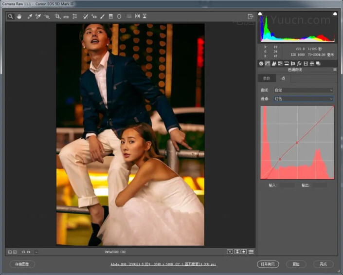
Task: Open the workflow options link below image
Action: [162, 264]
